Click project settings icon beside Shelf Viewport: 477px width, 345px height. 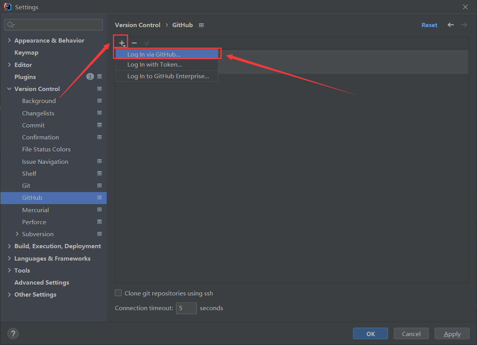pyautogui.click(x=99, y=173)
